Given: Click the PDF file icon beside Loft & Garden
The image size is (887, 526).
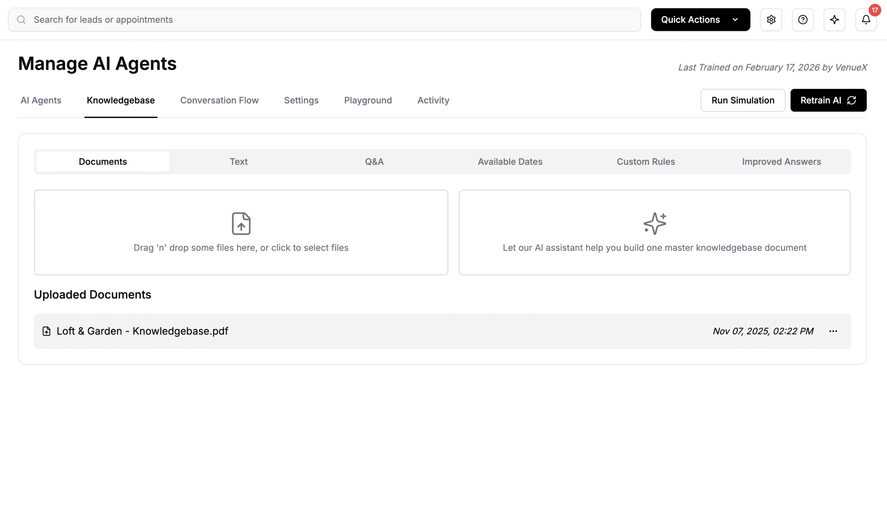Looking at the screenshot, I should (x=46, y=331).
